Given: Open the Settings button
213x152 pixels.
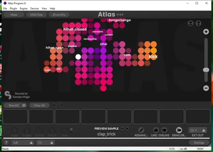Looking at the screenshot, I should (x=199, y=142).
